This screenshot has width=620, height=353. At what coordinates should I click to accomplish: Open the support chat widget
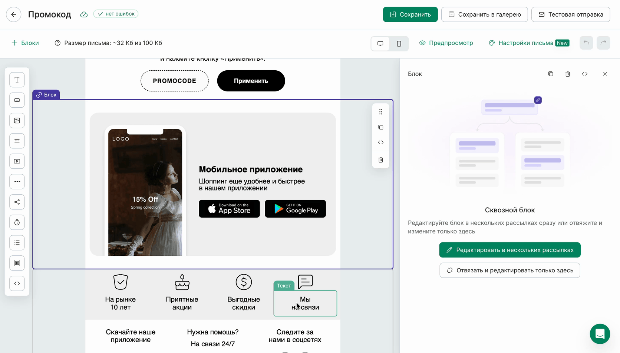tap(600, 334)
